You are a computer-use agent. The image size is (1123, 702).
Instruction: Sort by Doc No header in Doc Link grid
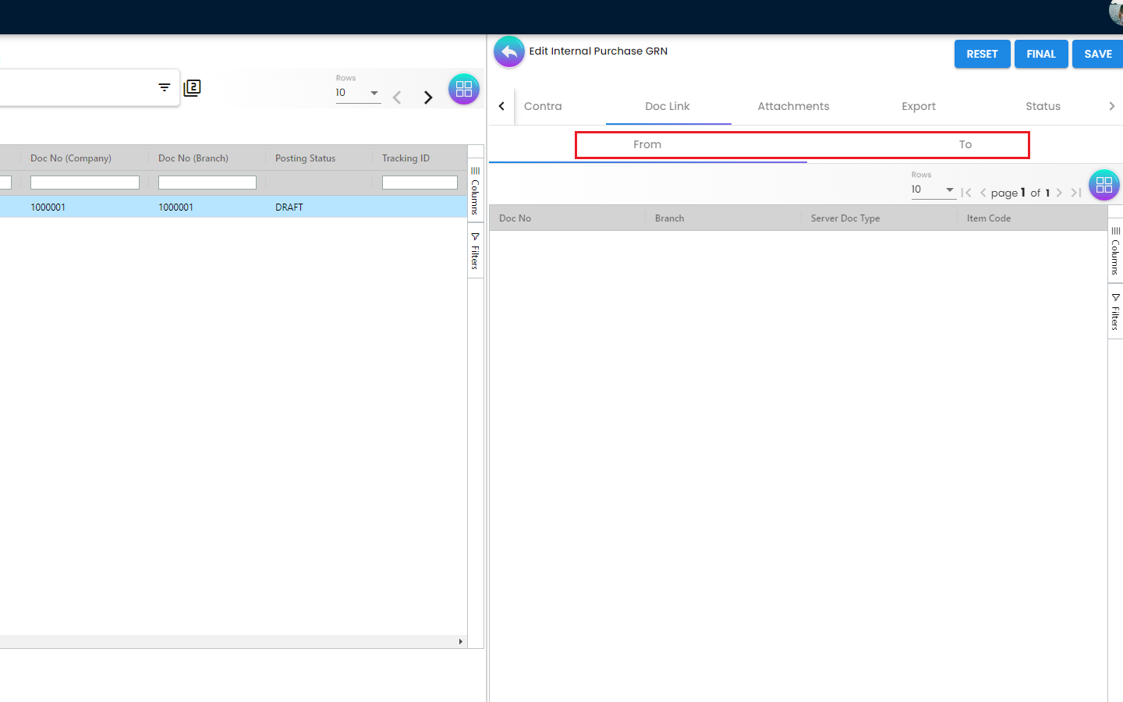coord(515,218)
